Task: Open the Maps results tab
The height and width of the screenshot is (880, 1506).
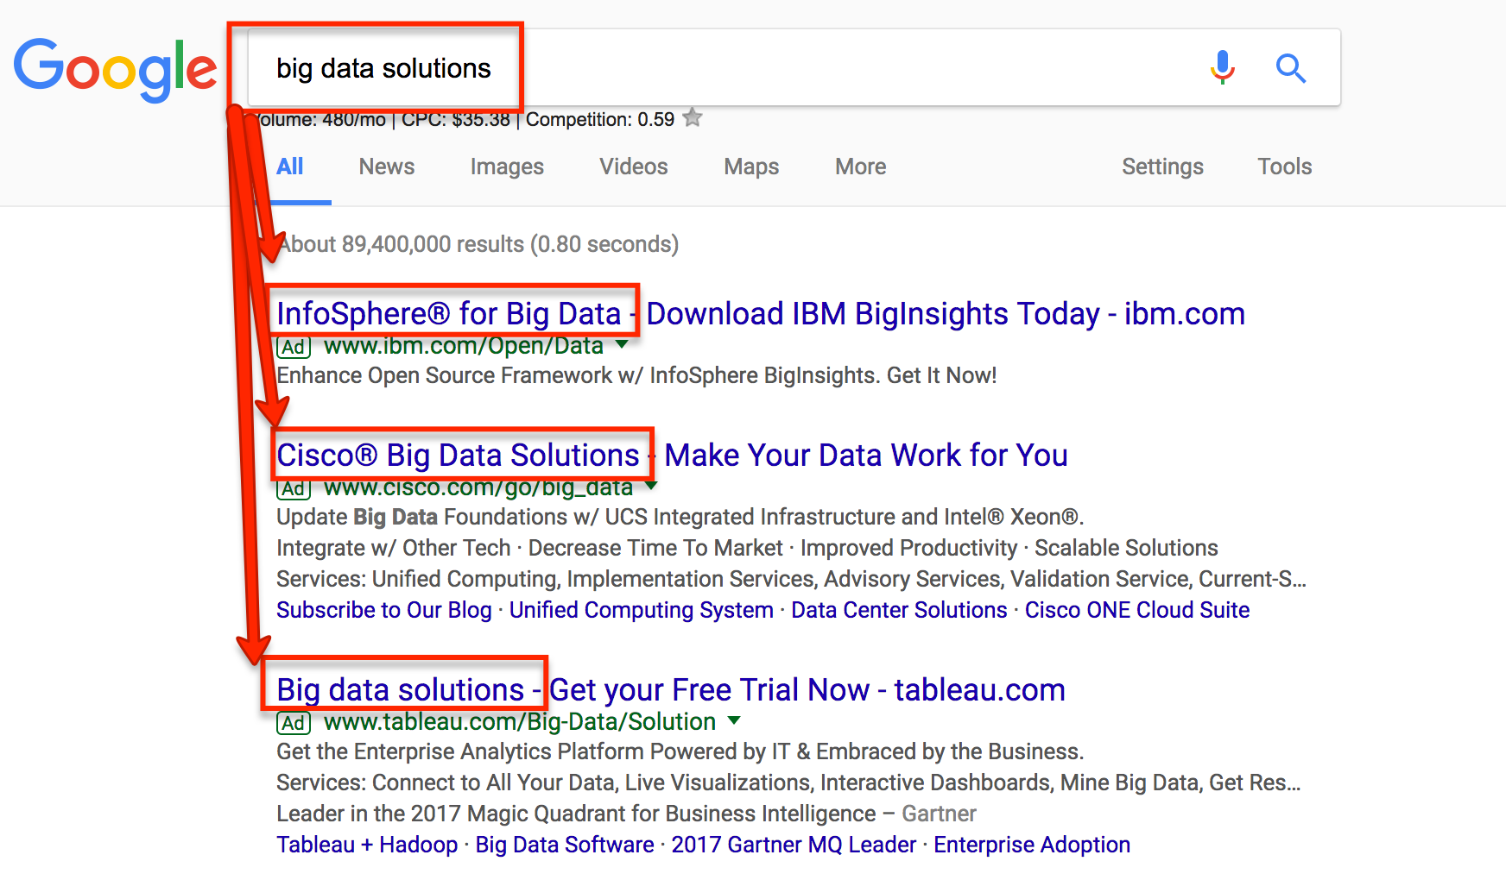Action: click(750, 167)
